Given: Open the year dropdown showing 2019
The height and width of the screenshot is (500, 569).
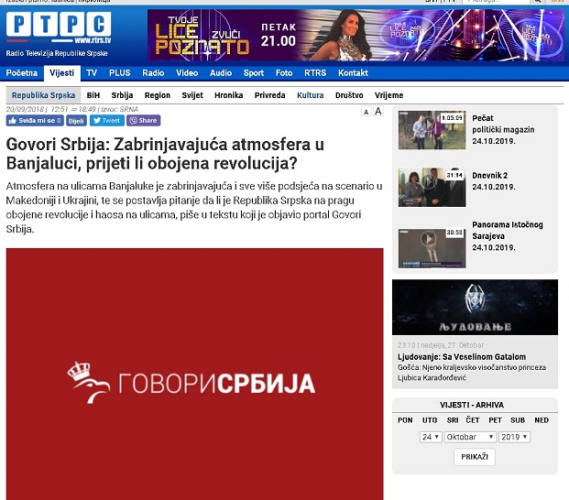Looking at the screenshot, I should click(x=514, y=437).
